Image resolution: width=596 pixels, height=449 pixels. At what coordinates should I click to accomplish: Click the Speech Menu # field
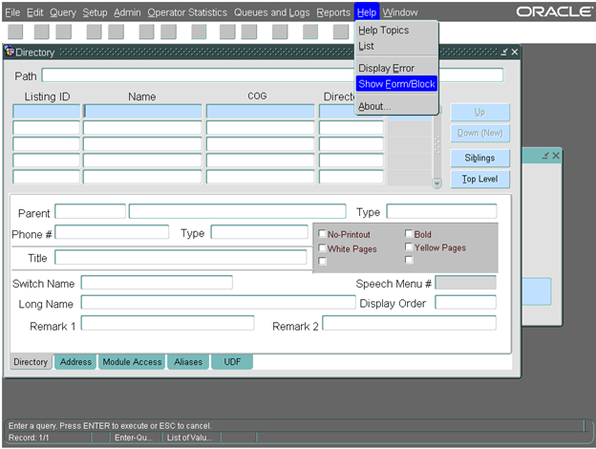(x=466, y=283)
